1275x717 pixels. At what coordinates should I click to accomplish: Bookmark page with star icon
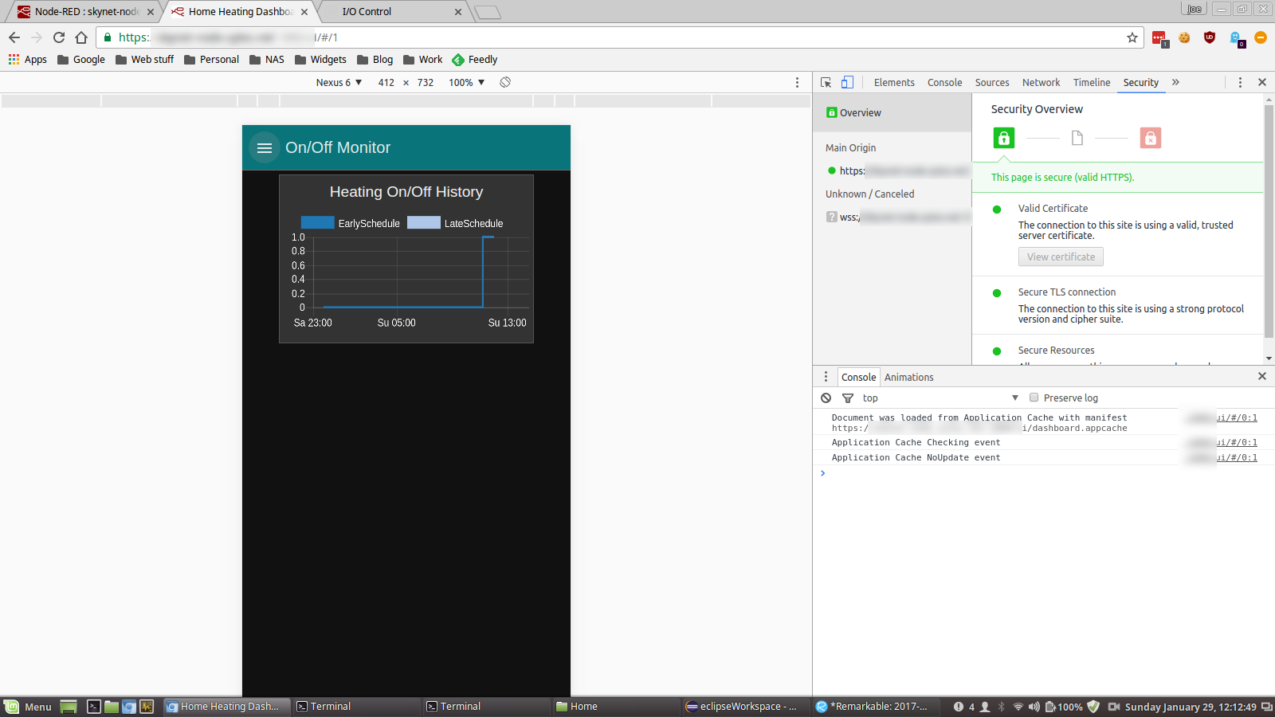(x=1132, y=37)
